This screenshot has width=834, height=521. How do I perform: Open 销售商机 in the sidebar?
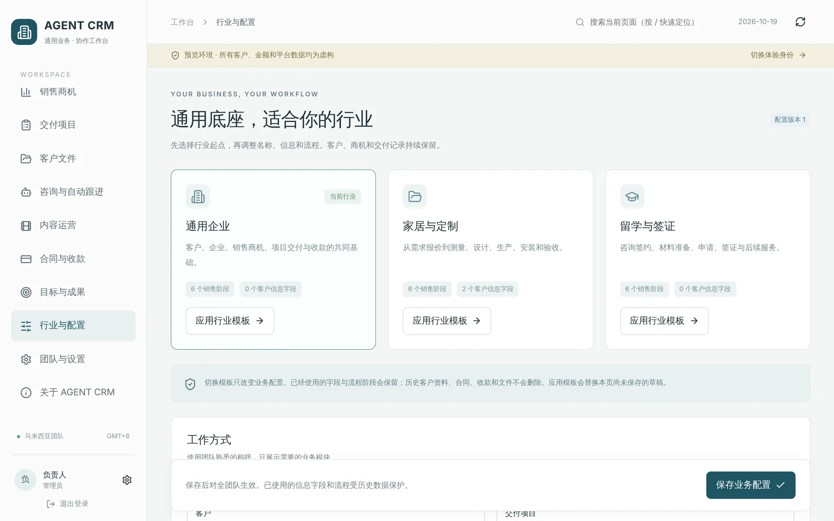[73, 92]
